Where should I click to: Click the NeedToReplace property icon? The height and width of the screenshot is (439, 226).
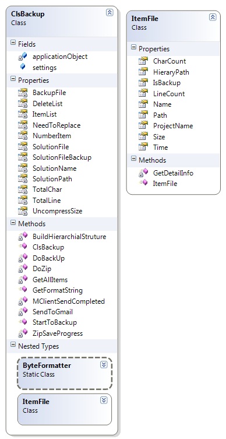click(23, 125)
